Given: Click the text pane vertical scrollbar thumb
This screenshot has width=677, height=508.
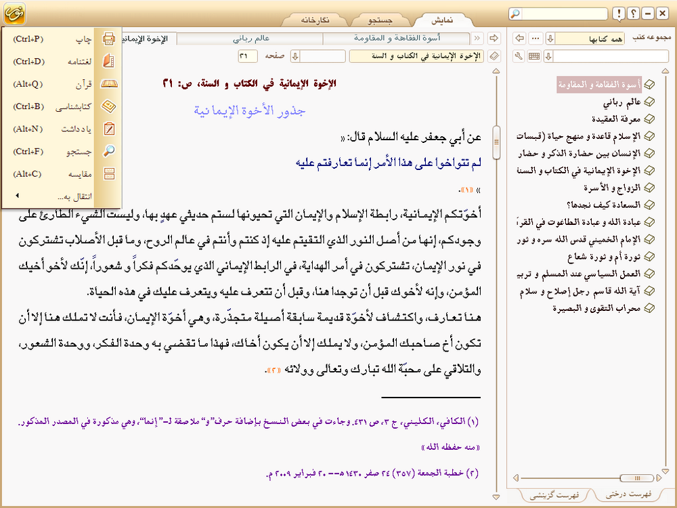Looking at the screenshot, I should (x=496, y=142).
